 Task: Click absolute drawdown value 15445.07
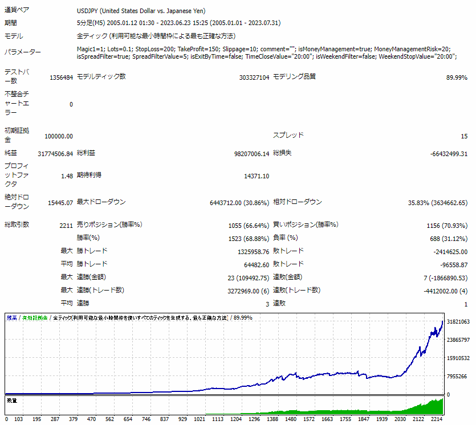coord(60,203)
